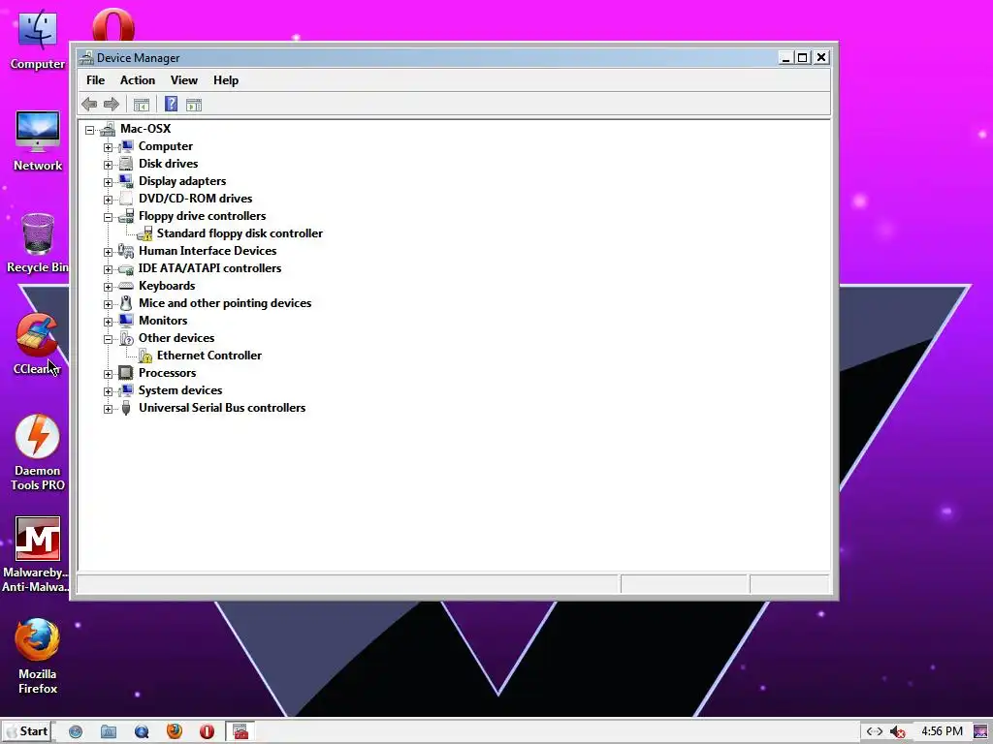The height and width of the screenshot is (744, 993).
Task: Open the Help menu
Action: point(225,80)
